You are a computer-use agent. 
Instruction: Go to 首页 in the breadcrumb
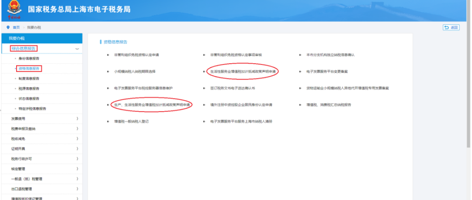click(x=16, y=27)
